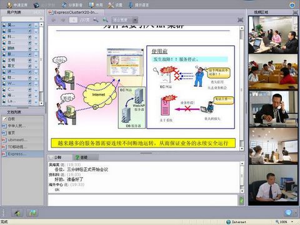Toggle camera icon for user C...
Screen dimensions: 300x225
(x=30, y=89)
